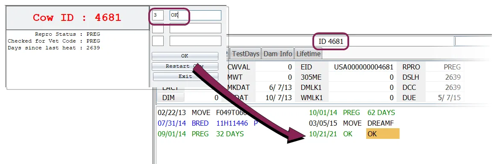497x164 pixels.
Task: Click the DCC field label
Action: point(409,87)
